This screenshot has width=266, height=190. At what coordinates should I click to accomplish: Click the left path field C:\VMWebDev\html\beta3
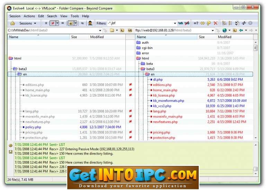tap(53, 30)
